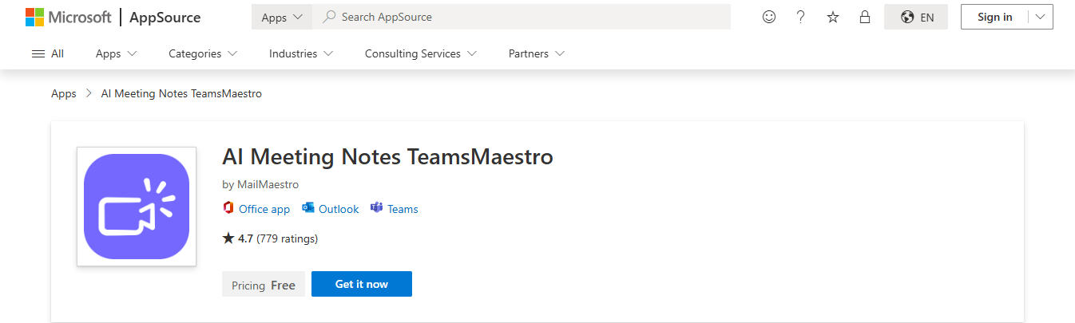This screenshot has height=323, width=1075.
Task: Open the All hamburger menu
Action: click(x=48, y=53)
